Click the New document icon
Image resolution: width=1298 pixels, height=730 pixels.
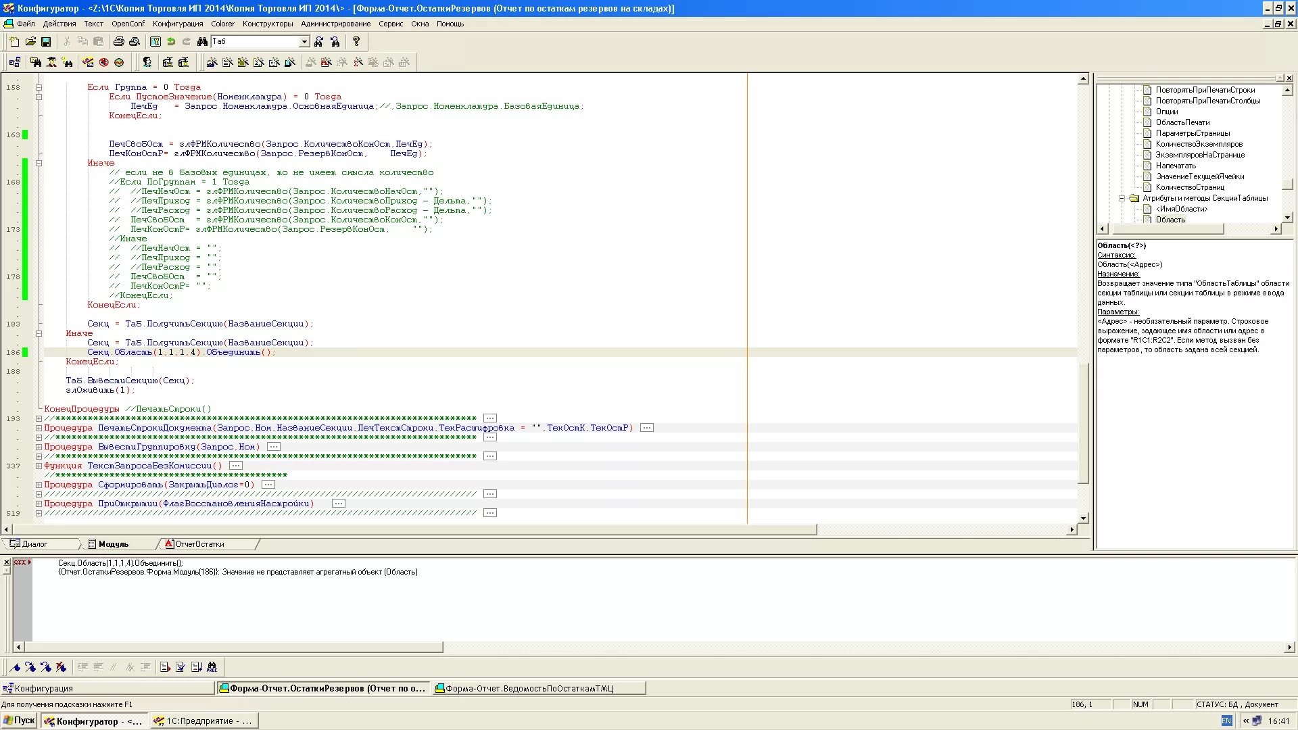15,42
